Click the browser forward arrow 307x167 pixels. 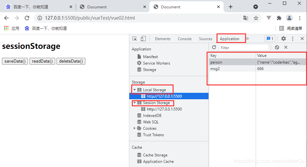17,18
